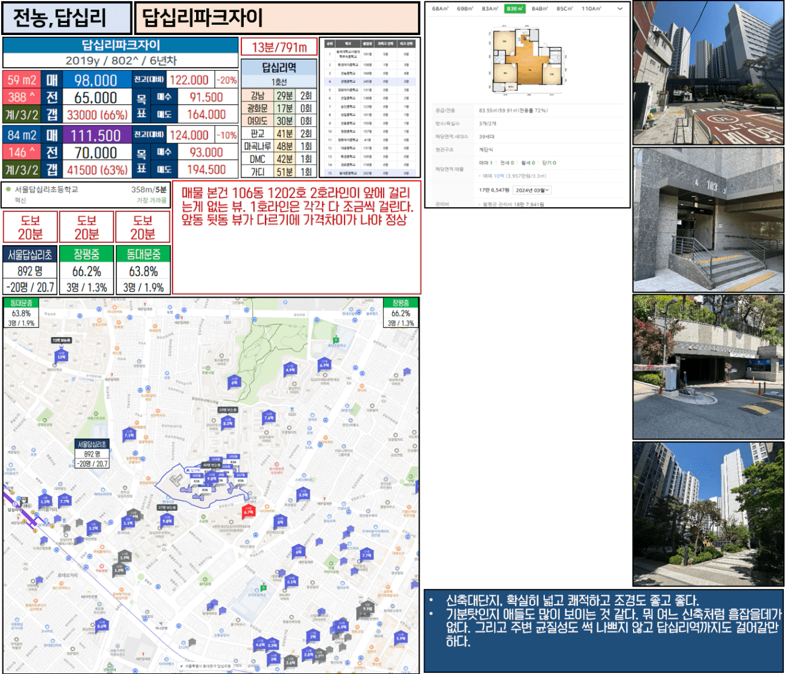Screen dimensions: 785x674
Task: Open the 83E floor plan image
Action: point(527,59)
